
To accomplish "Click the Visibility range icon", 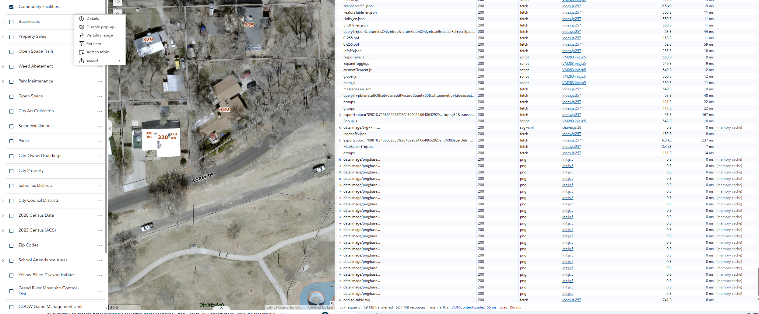I will coord(82,35).
